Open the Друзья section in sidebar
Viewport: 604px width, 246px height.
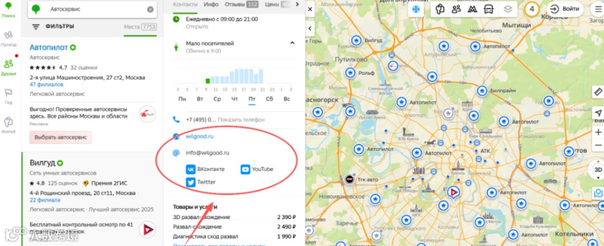pyautogui.click(x=8, y=68)
